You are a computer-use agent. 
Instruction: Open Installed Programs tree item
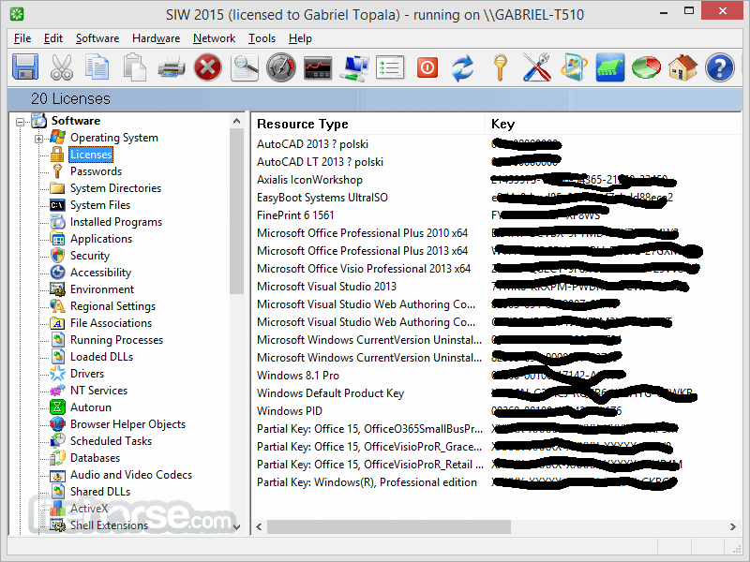pos(116,222)
